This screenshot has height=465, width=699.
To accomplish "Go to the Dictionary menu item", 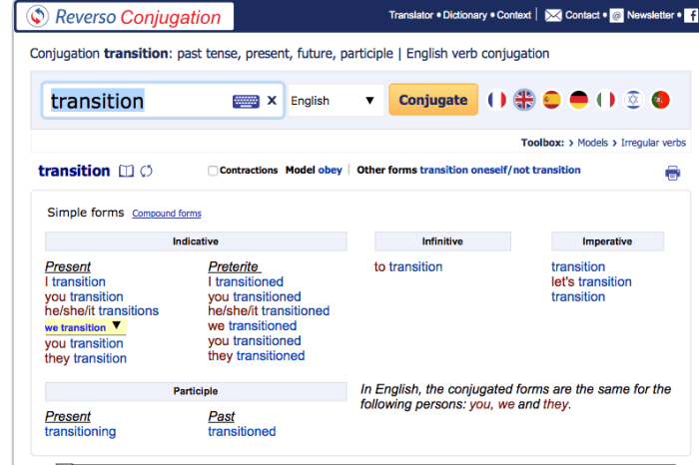I will tap(465, 15).
